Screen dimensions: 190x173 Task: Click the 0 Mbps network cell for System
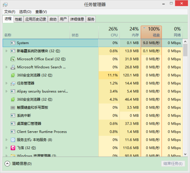(172, 43)
